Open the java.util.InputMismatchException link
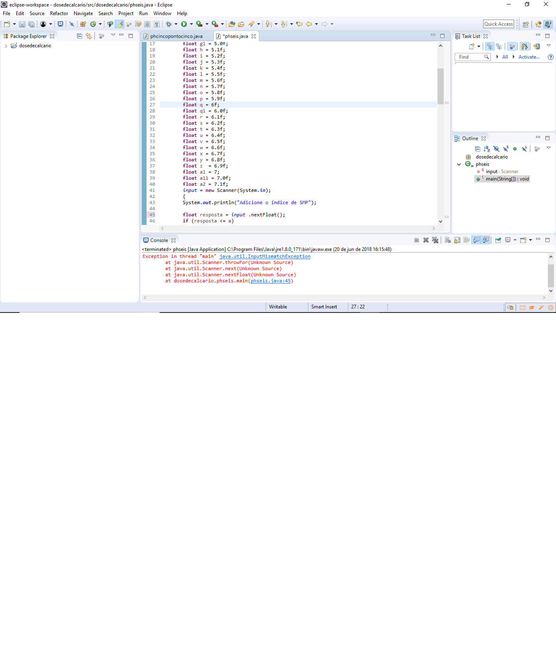 pos(265,256)
